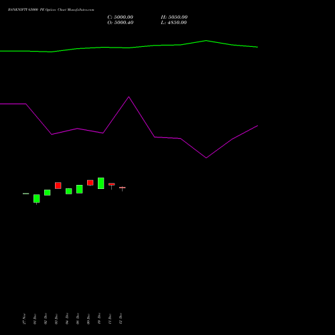
Task: Select the tall green 10 Dec candlestick
Action: pyautogui.click(x=101, y=184)
